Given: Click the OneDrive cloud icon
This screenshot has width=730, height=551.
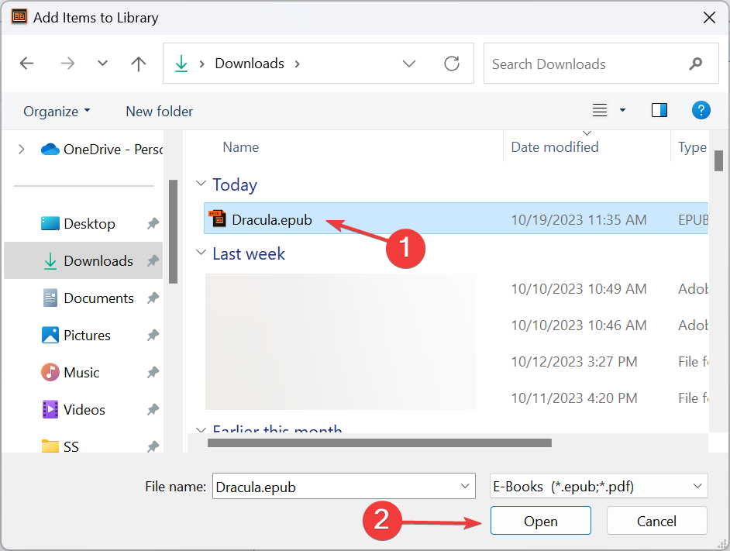Looking at the screenshot, I should tap(50, 149).
